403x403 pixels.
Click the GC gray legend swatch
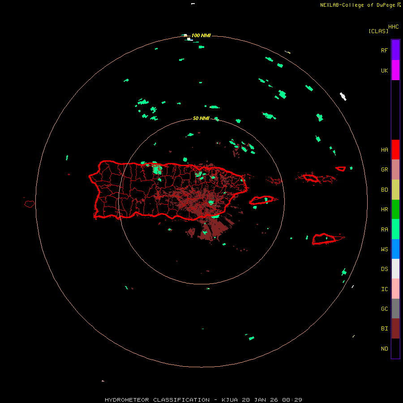(x=395, y=309)
